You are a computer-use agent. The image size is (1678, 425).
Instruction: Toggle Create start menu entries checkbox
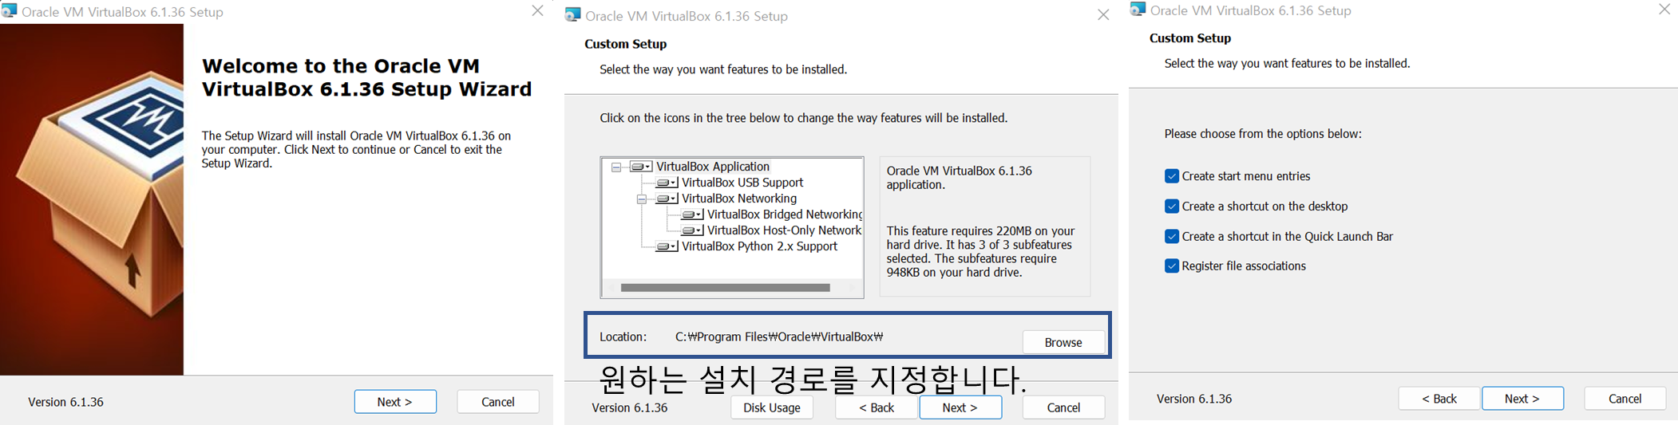point(1172,176)
